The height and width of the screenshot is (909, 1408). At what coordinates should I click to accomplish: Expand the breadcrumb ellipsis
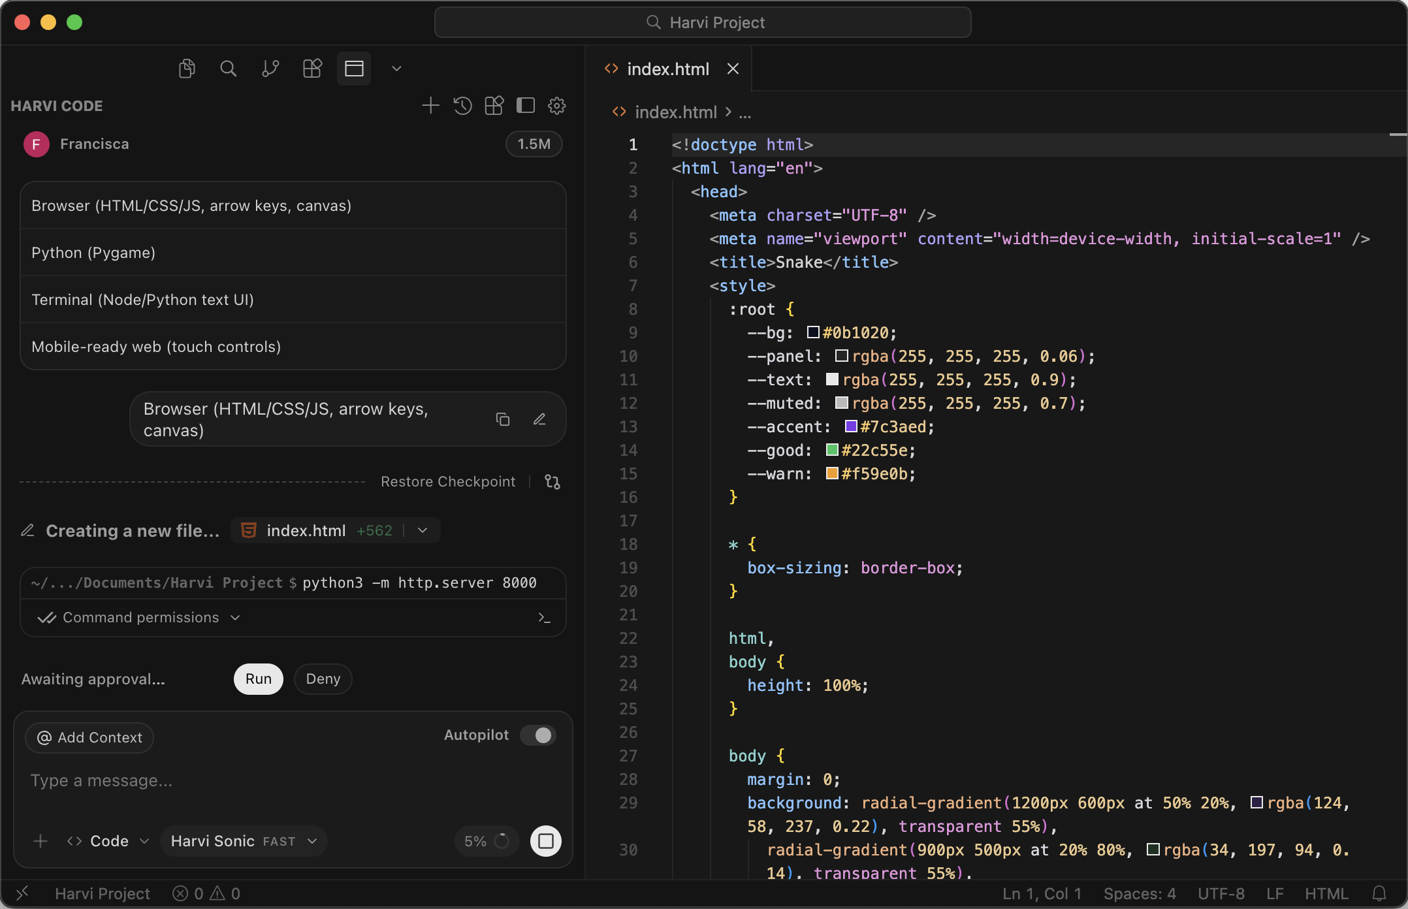tap(745, 112)
